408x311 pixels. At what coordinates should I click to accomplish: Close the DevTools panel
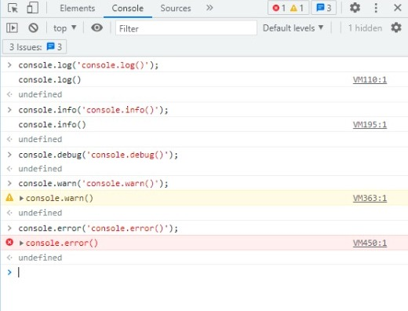pos(398,8)
